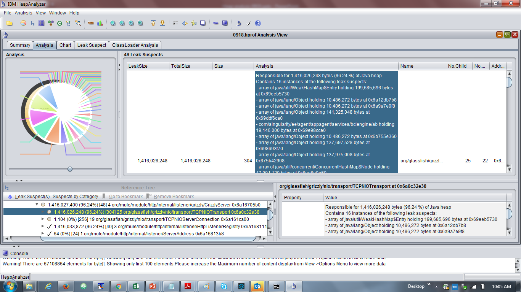This screenshot has width=521, height=292.
Task: Click the green circled C toolbar icon
Action: pos(59,23)
